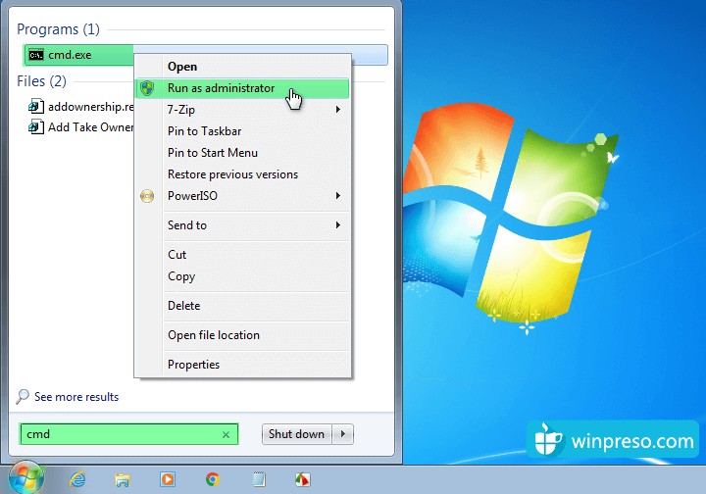Click the PowerISO disc icon

coord(147,196)
